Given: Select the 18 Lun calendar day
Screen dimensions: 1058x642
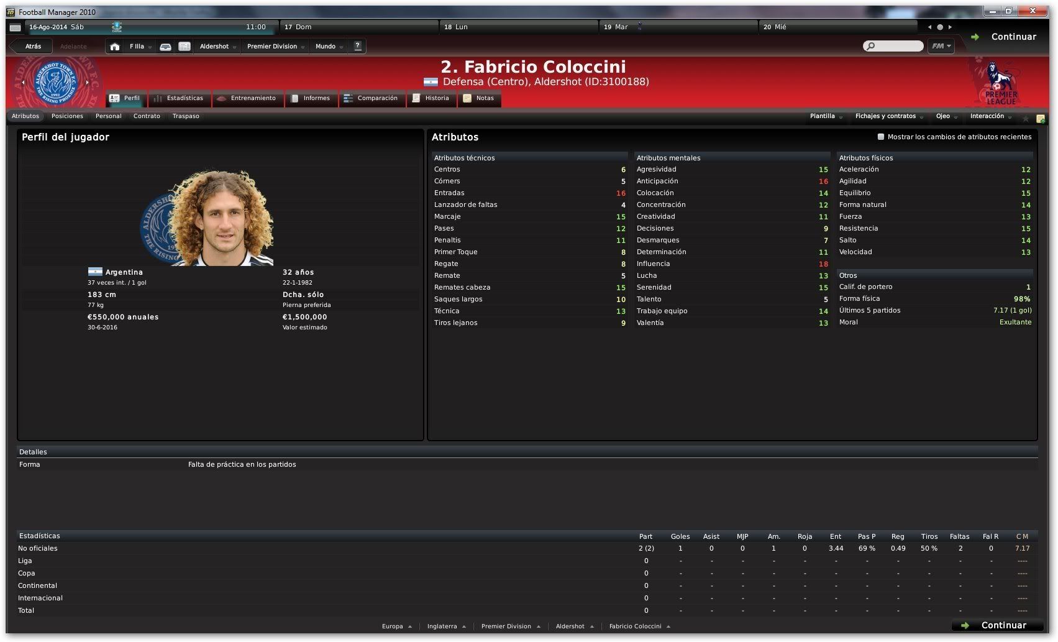Looking at the screenshot, I should [519, 27].
